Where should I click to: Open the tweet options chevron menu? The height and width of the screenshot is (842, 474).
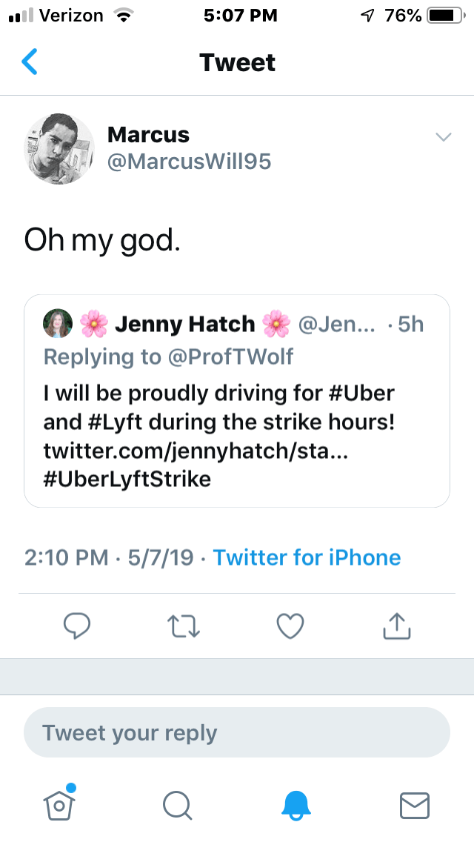click(443, 137)
